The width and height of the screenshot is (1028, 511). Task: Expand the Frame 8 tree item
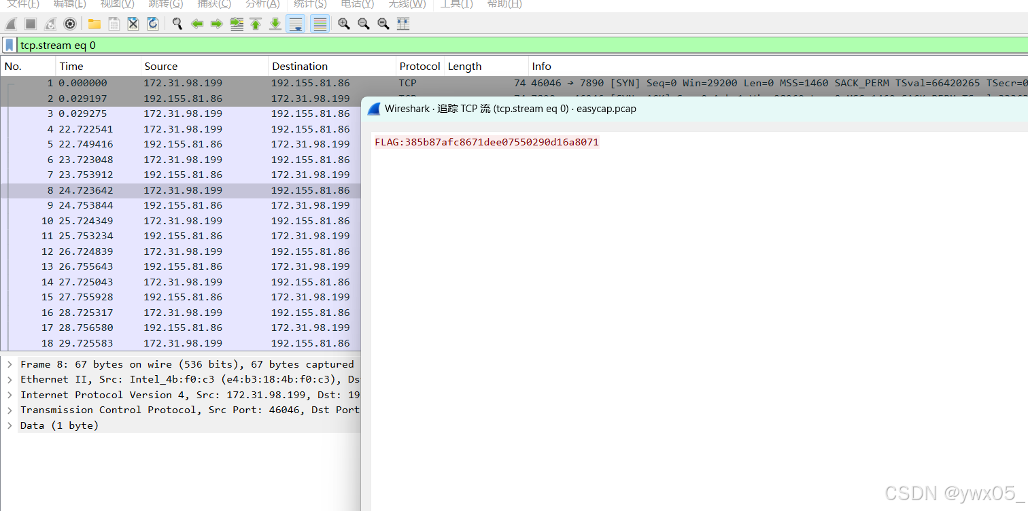tap(9, 364)
